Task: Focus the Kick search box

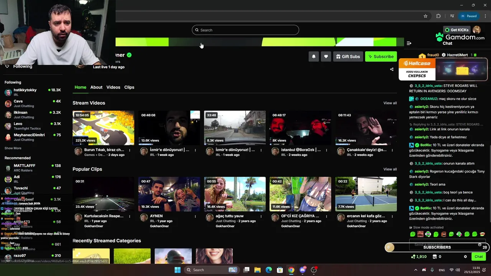Action: [245, 30]
